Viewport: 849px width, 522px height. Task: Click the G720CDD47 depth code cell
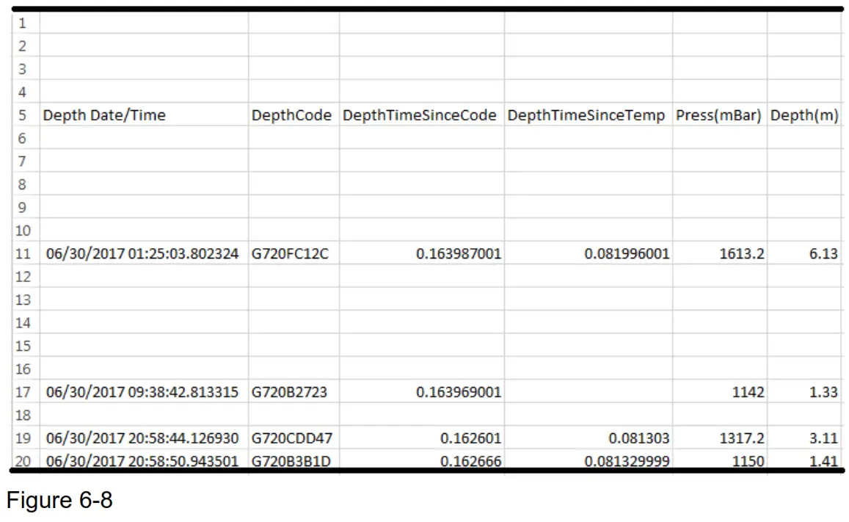[x=294, y=438]
